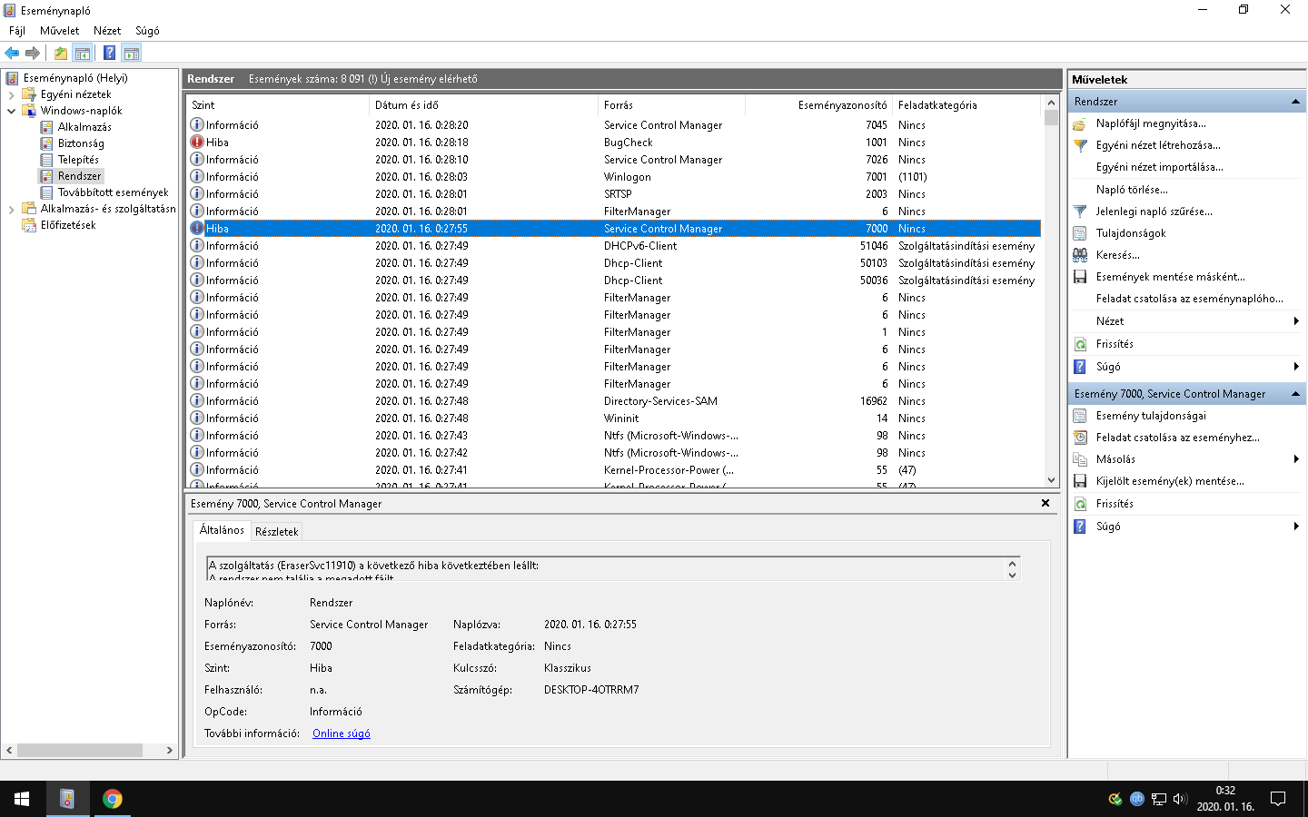Click the red error icon of the BugCheck row
Screen dimensions: 1308x817
(x=197, y=142)
